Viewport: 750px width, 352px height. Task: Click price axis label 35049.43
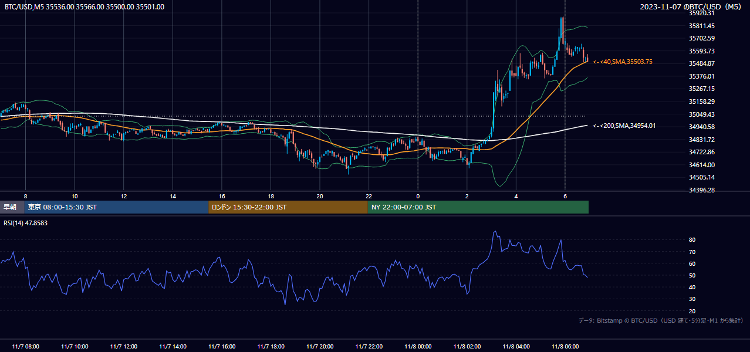click(x=702, y=114)
